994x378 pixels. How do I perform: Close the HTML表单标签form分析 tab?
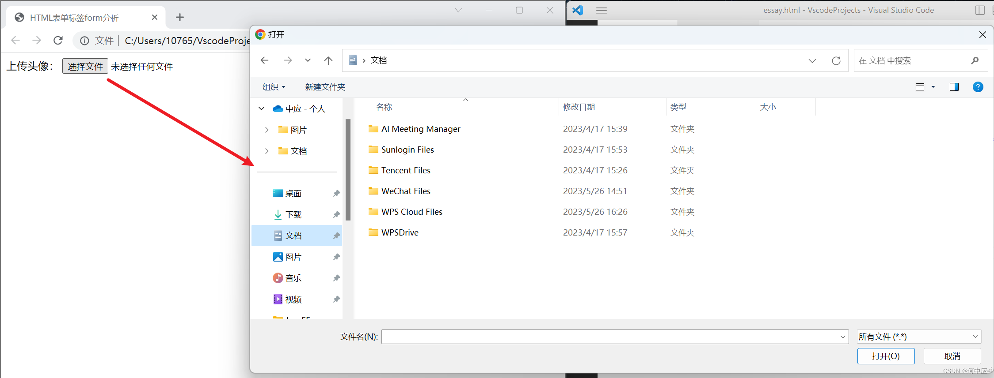tap(155, 17)
